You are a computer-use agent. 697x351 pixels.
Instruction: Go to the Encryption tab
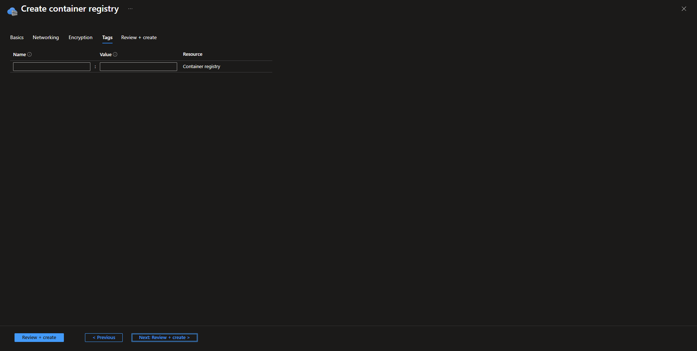pos(80,38)
